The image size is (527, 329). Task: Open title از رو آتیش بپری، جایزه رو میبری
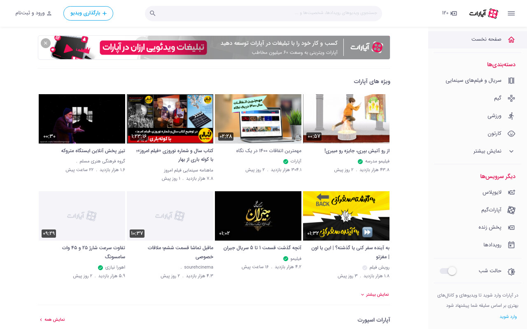357,151
